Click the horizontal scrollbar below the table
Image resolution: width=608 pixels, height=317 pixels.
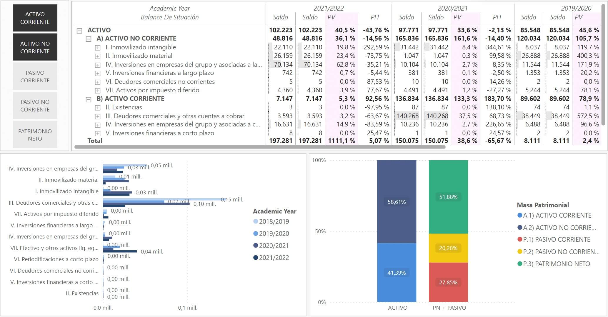coord(260,147)
